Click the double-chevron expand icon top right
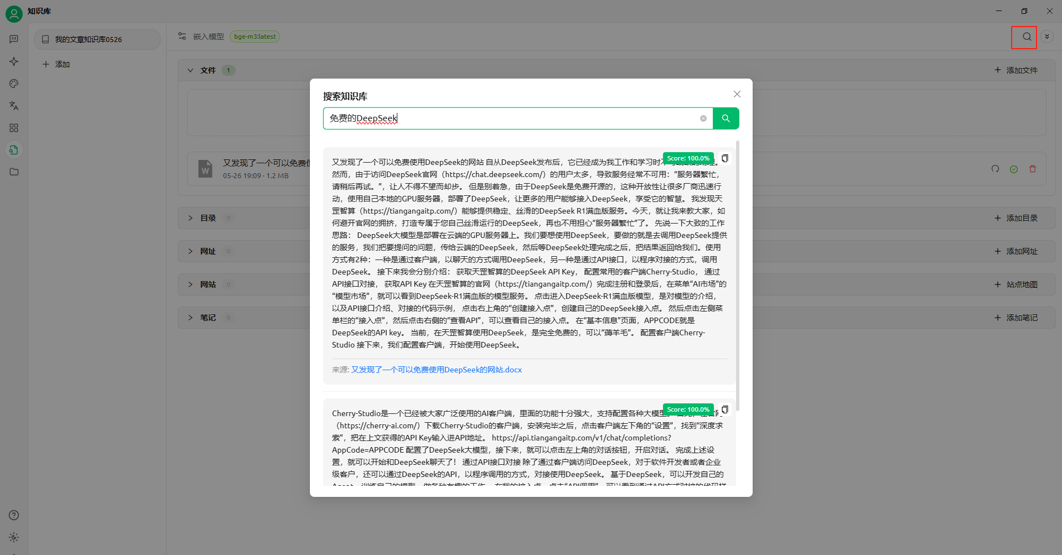The width and height of the screenshot is (1062, 555). click(1047, 37)
